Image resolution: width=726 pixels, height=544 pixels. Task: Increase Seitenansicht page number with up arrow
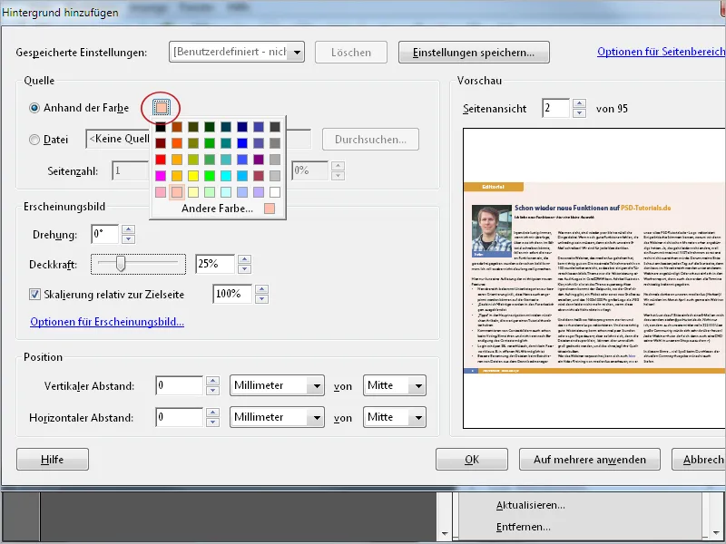(x=579, y=103)
